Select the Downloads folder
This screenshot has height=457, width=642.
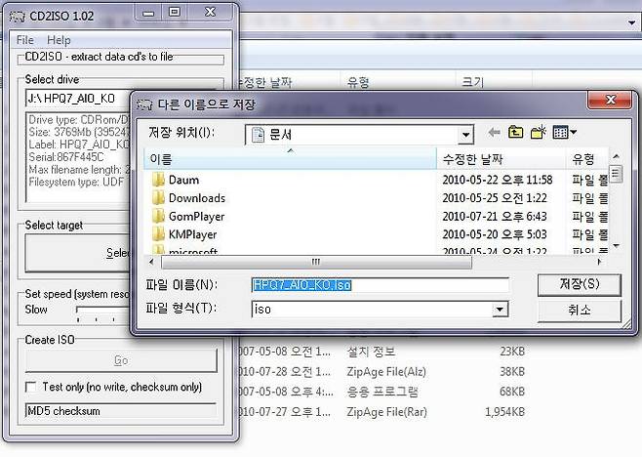(x=196, y=198)
